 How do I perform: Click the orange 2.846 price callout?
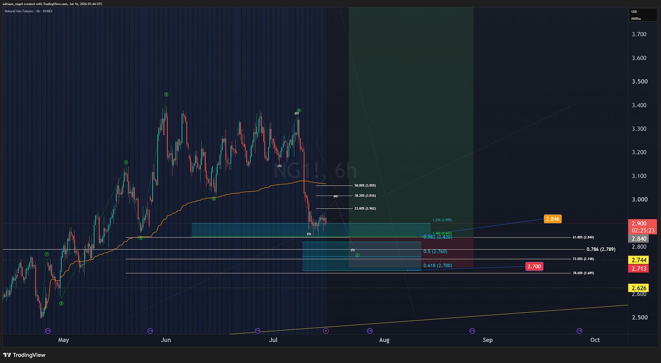pyautogui.click(x=552, y=219)
